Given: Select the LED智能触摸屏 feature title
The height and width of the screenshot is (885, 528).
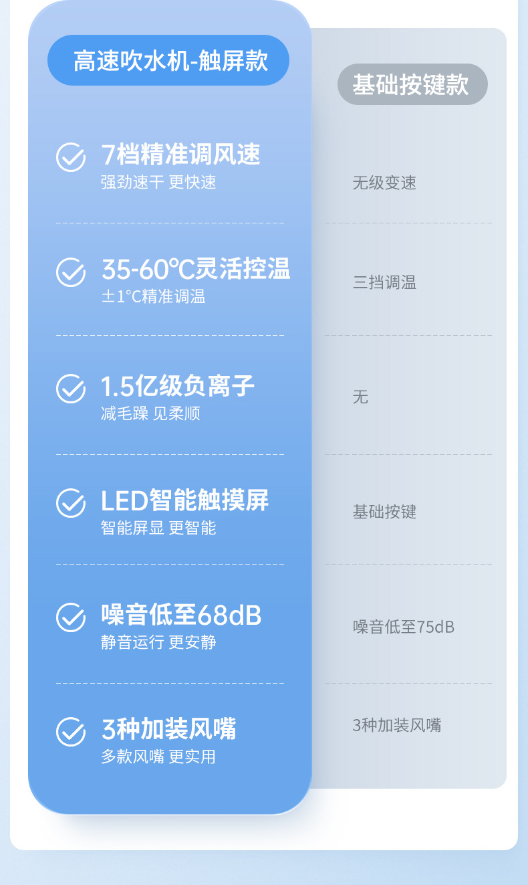Looking at the screenshot, I should pos(184,500).
